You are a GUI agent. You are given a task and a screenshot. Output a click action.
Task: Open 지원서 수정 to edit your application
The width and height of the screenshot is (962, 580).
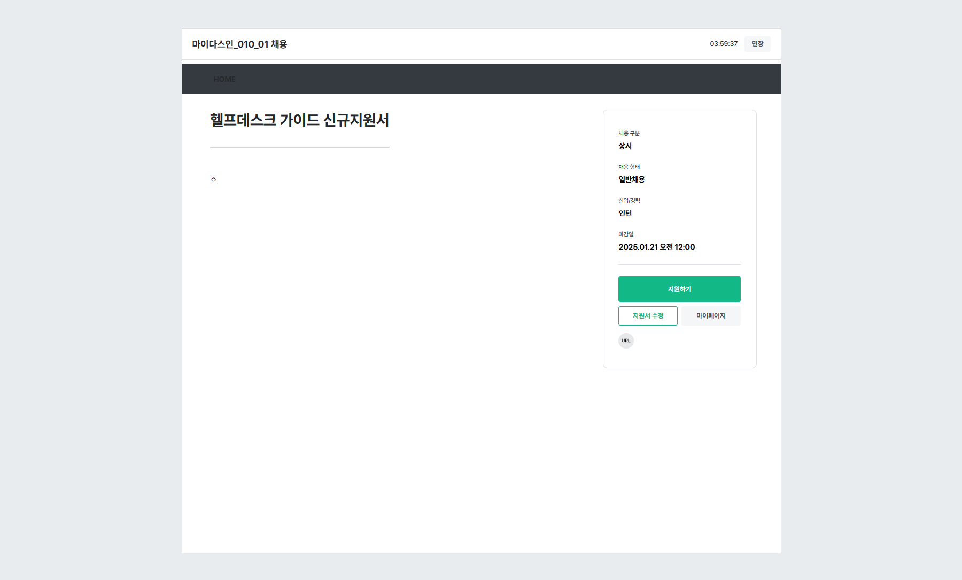(x=647, y=315)
